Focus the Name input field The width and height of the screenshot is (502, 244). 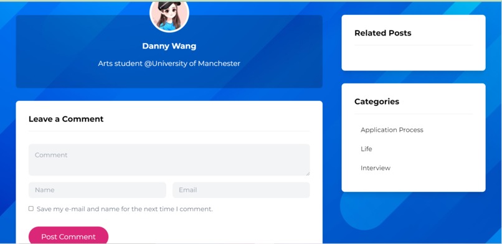(x=97, y=190)
